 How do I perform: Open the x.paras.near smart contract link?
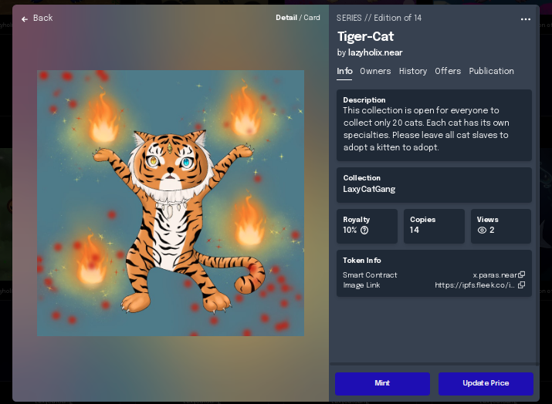pos(495,275)
